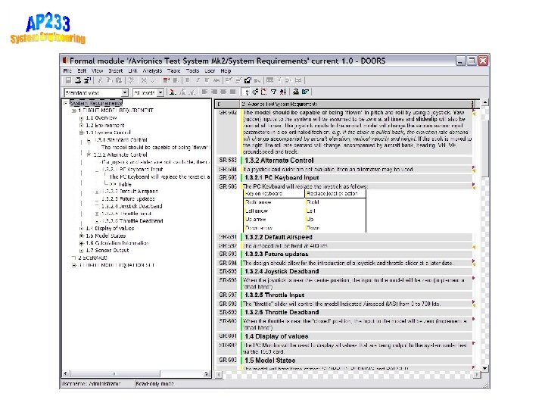This screenshot has width=545, height=409.
Task: Click the Italic formatting icon
Action: pos(198,80)
